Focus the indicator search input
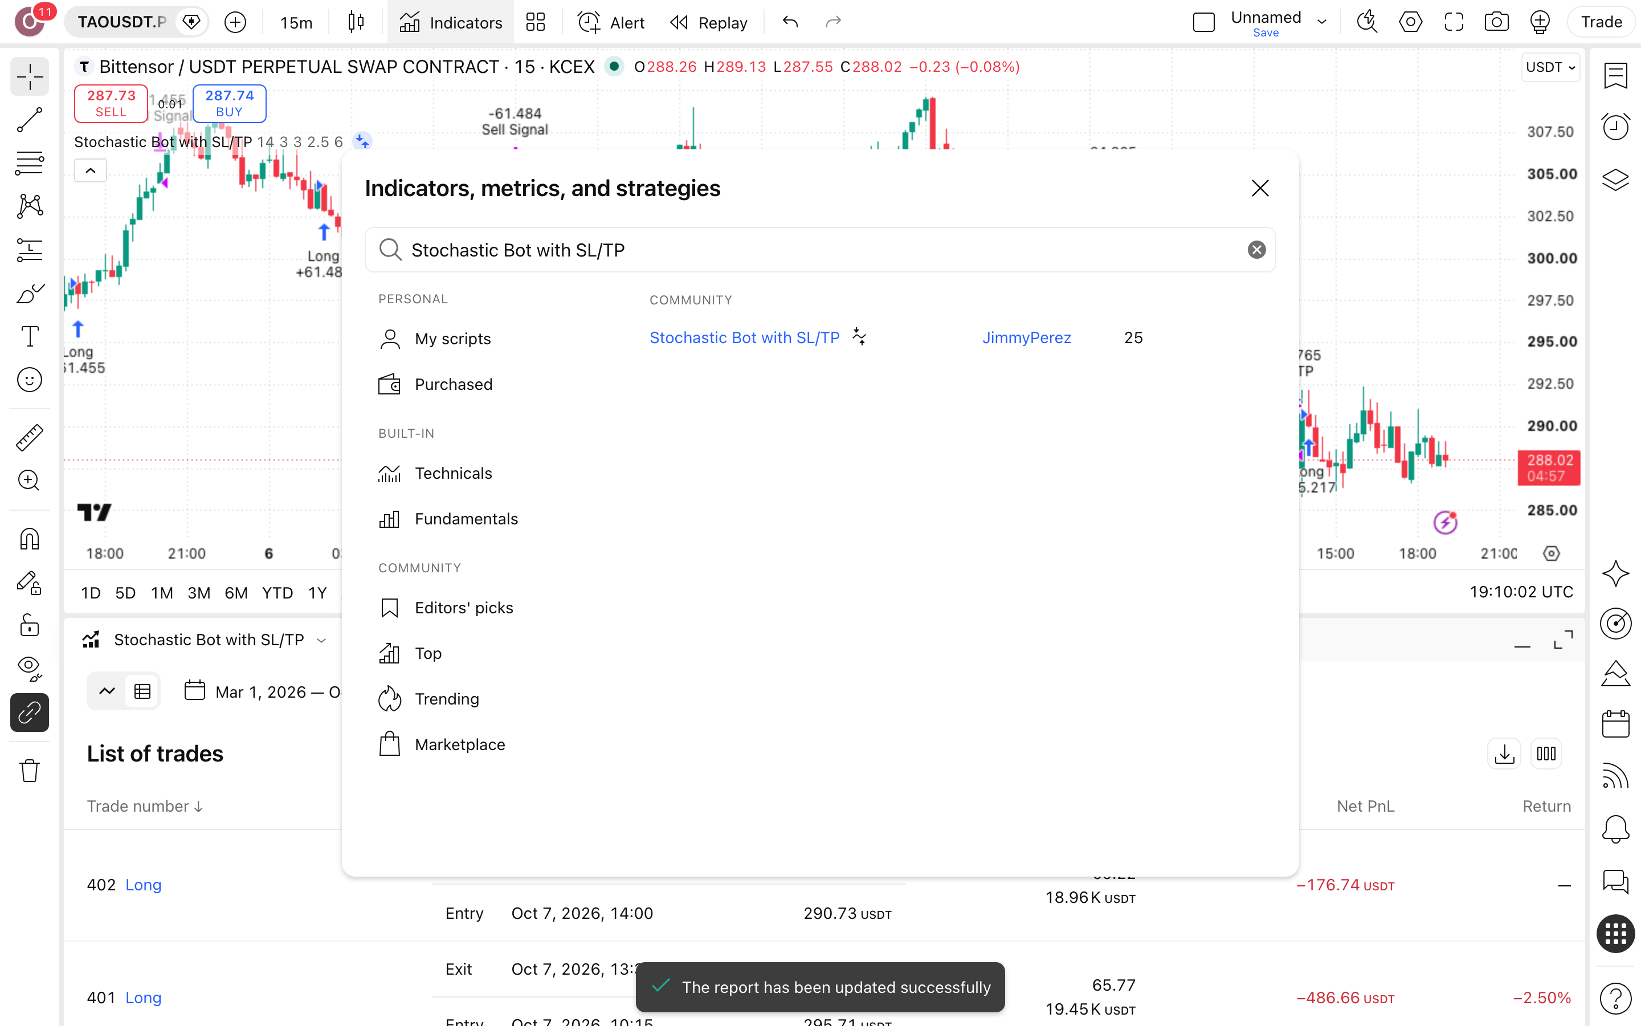 click(820, 250)
